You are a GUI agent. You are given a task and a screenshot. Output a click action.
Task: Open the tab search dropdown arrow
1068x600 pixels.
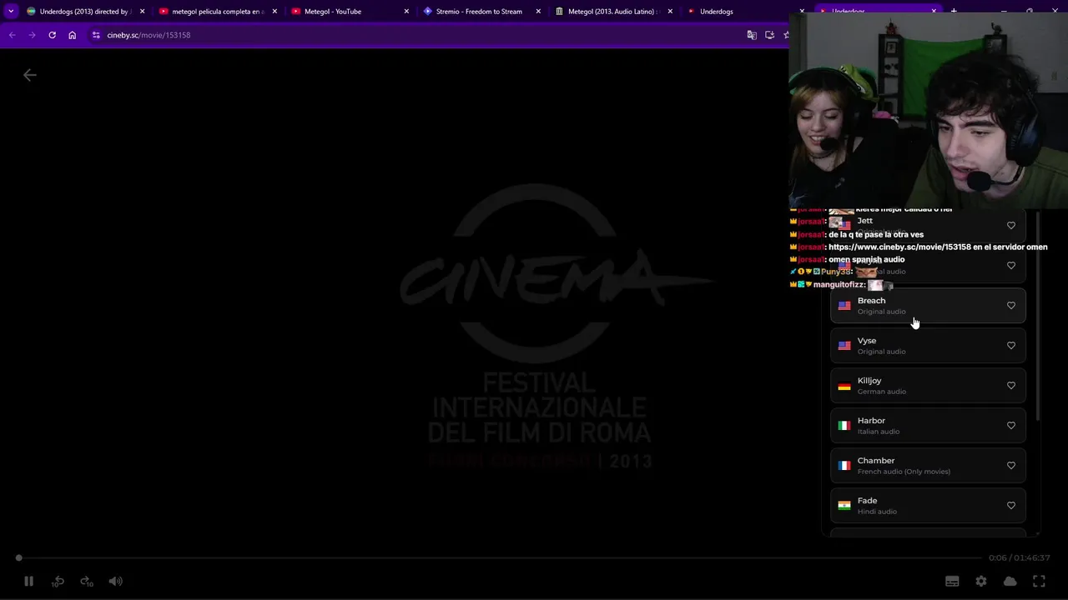(x=11, y=12)
